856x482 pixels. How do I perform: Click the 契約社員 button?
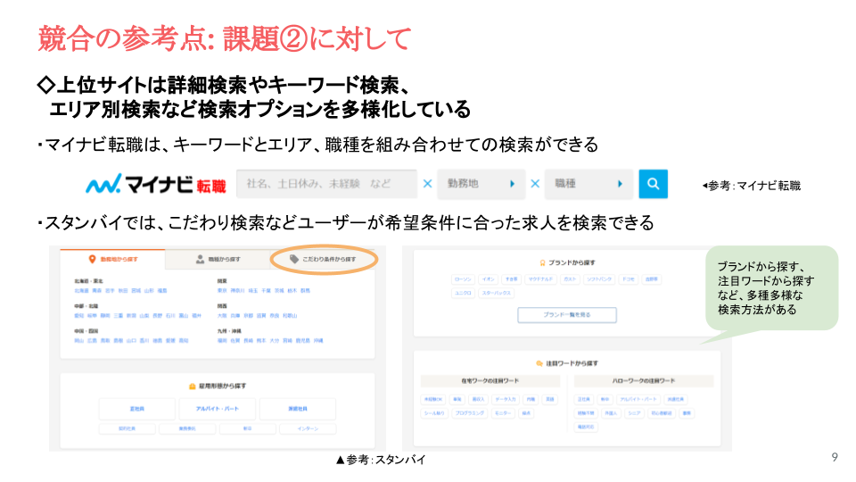[x=127, y=429]
